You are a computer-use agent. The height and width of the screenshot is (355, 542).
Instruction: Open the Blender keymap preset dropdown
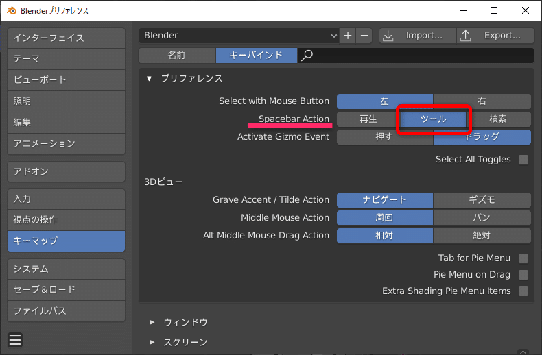(x=239, y=36)
